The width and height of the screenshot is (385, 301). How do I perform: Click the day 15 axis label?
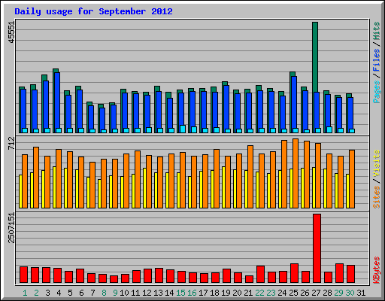pyautogui.click(x=180, y=293)
